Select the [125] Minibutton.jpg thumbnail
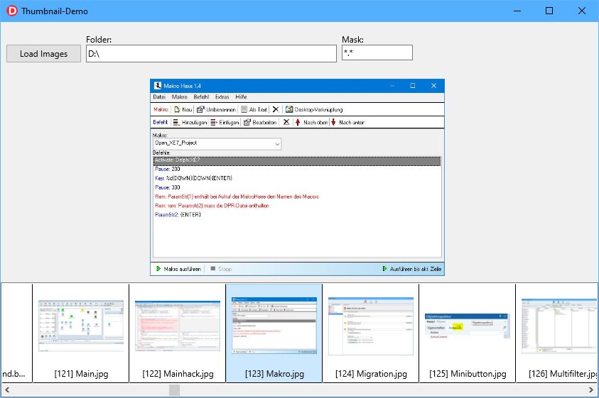Image resolution: width=599 pixels, height=398 pixels. (468, 333)
